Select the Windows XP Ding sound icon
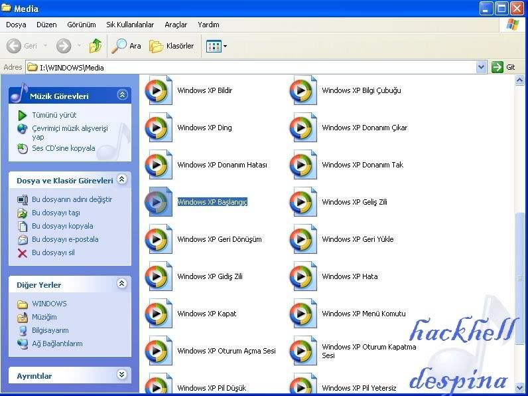 (159, 128)
